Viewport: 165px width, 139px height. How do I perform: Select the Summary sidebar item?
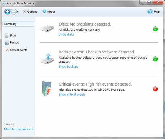point(19,24)
